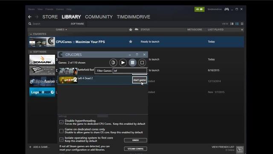Screen dimensions: 273x154
Task: Click the plus icon beside Add a Game
Action: [30, 147]
